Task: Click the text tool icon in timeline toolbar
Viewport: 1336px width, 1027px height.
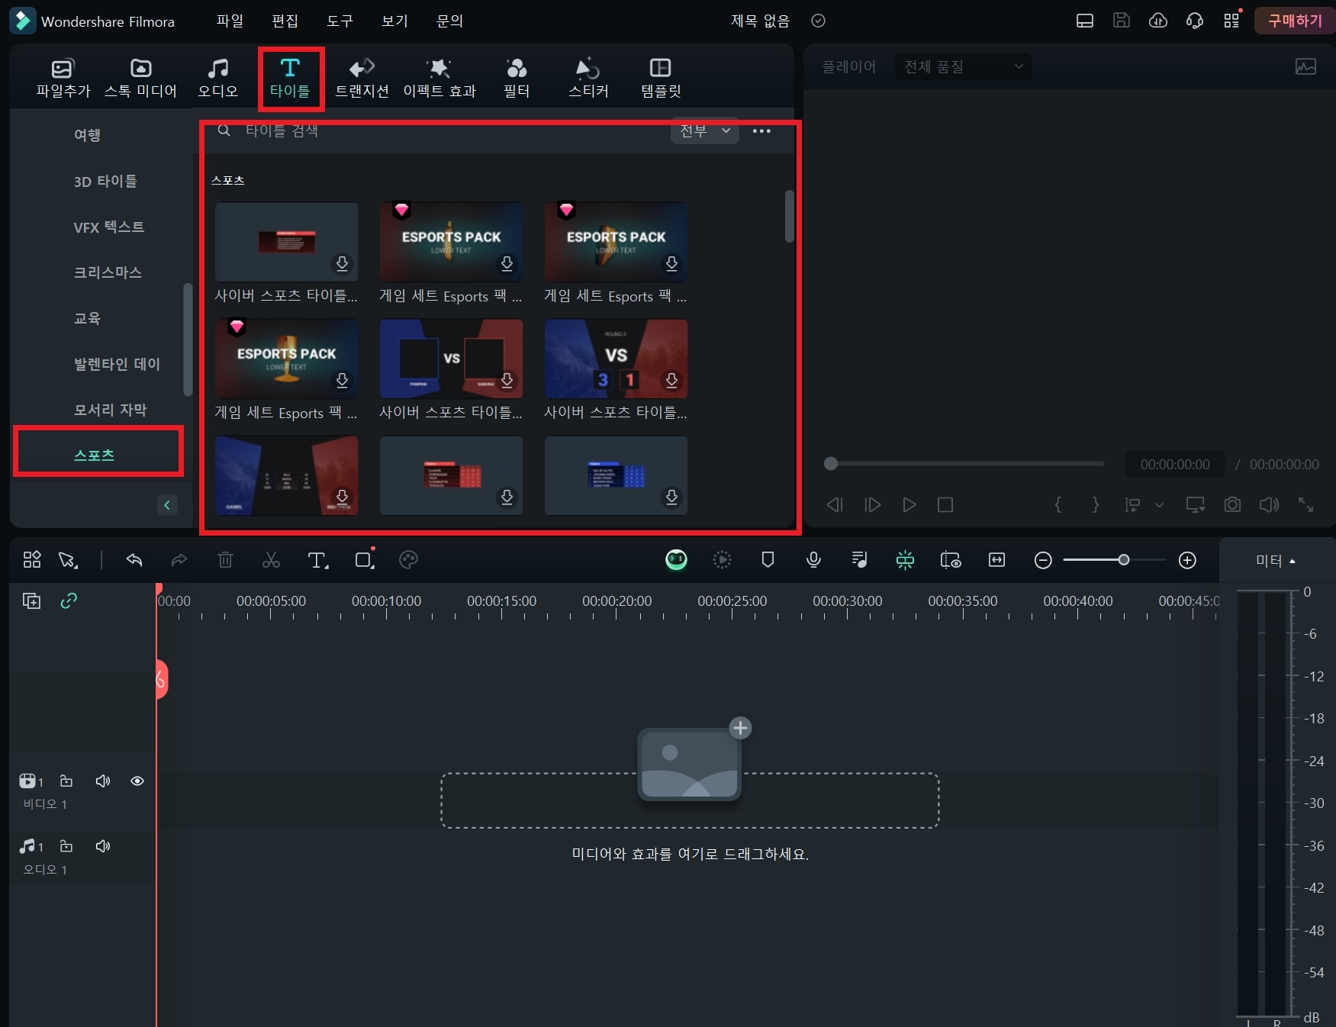Action: tap(317, 561)
